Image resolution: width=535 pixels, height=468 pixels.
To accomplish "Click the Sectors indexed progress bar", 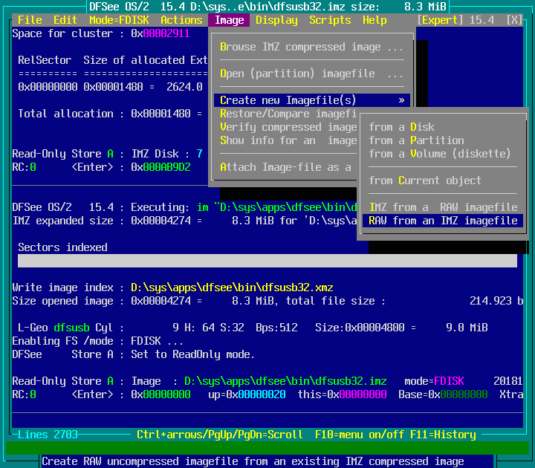I will [267, 261].
